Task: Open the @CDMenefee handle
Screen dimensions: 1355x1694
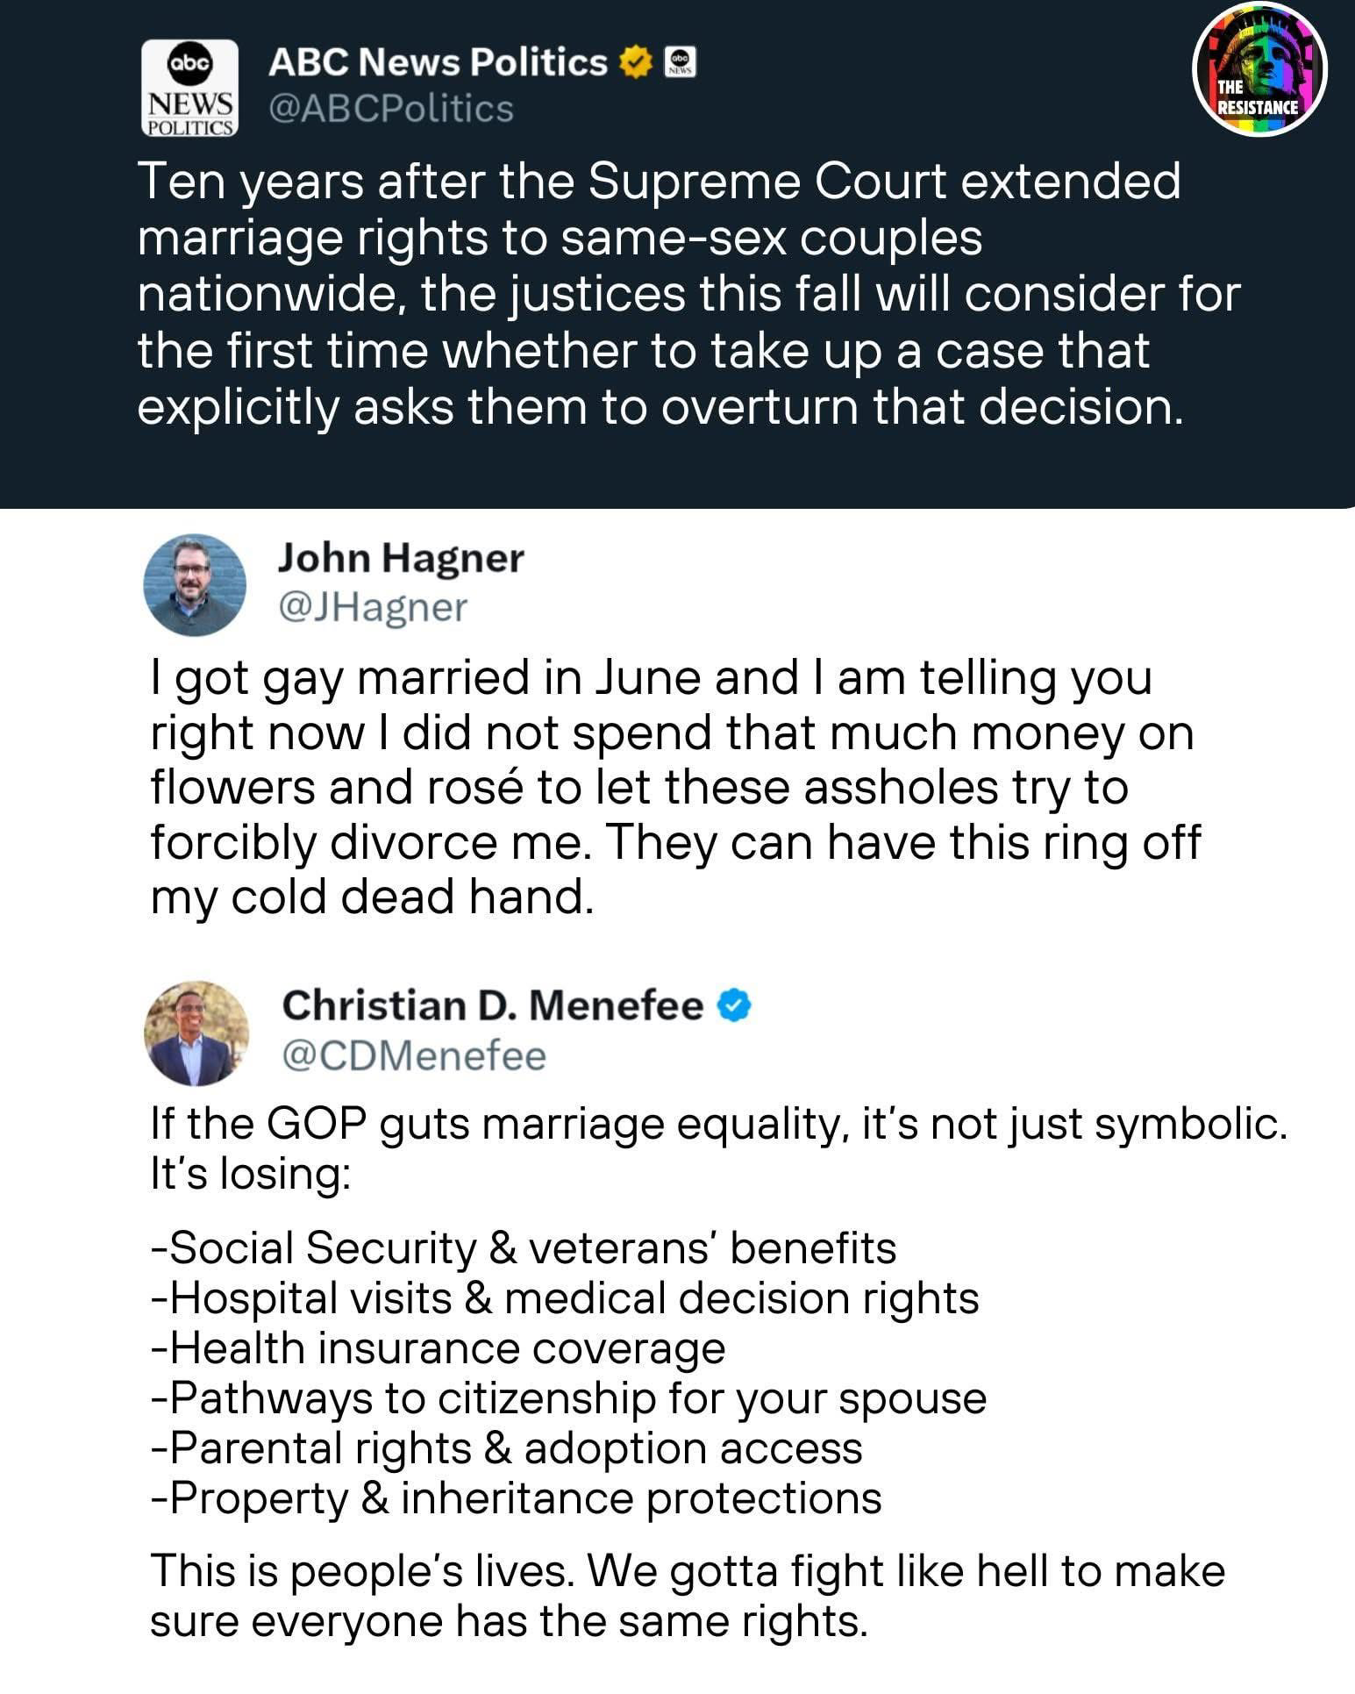Action: click(x=414, y=1056)
